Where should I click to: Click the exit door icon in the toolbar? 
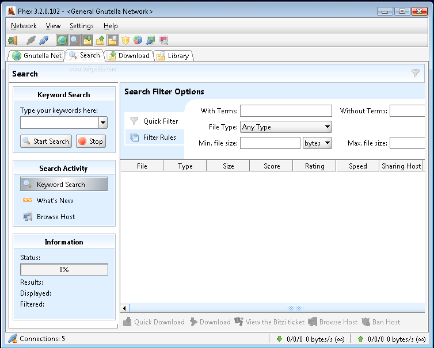(x=13, y=40)
